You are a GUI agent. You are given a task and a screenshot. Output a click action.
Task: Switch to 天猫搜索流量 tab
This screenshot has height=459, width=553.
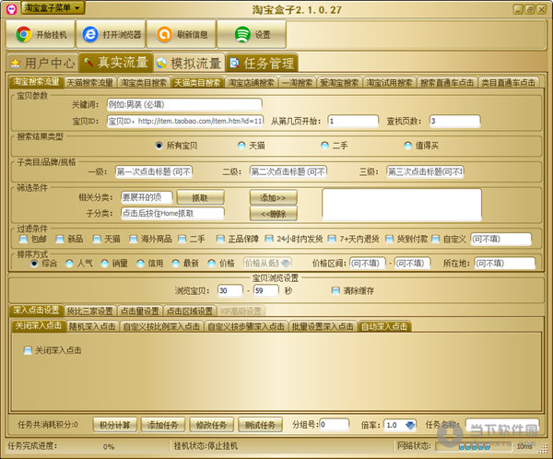[90, 83]
